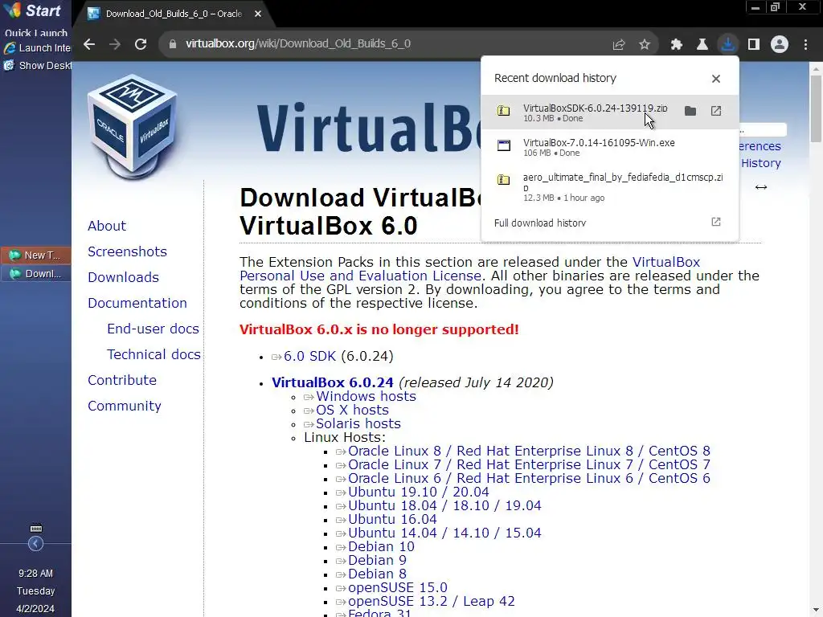
Task: Download Ubuntu 18.04 / 18.10 / 19.04 package
Action: (x=444, y=505)
